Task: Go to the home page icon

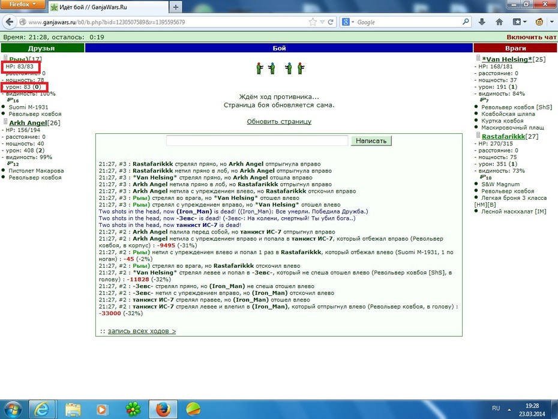Action: 499,22
